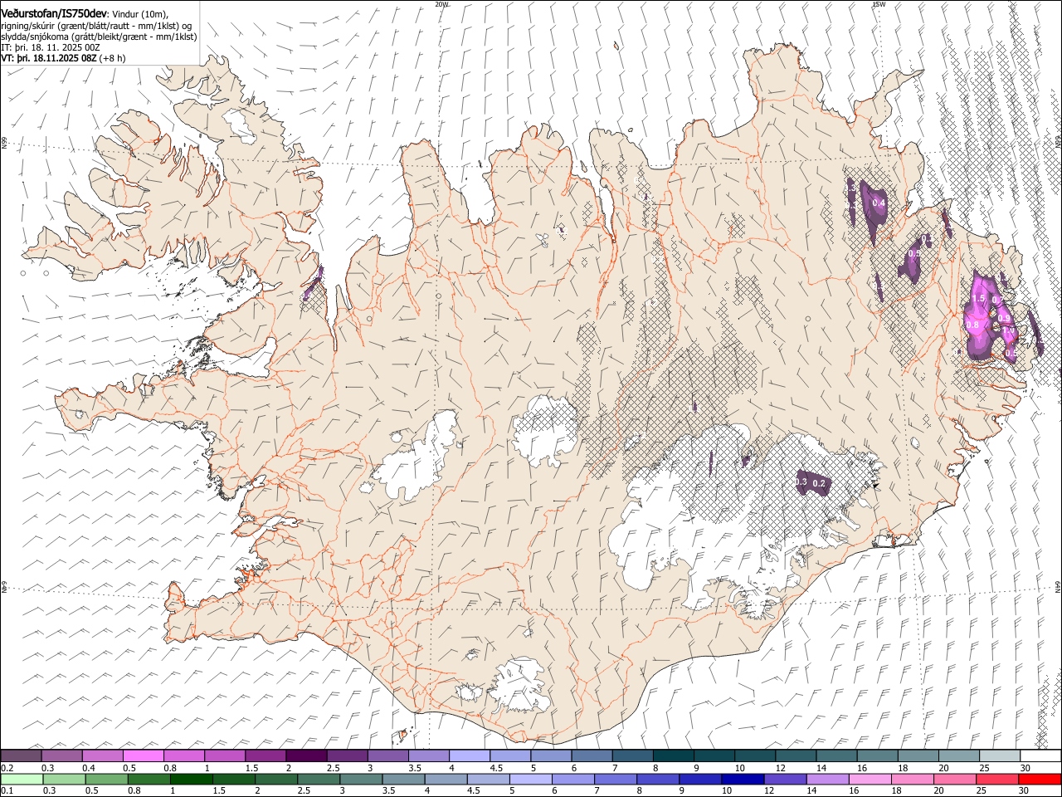Pick the top-row swatch starting at 6
The image size is (1062, 797).
pyautogui.click(x=592, y=755)
